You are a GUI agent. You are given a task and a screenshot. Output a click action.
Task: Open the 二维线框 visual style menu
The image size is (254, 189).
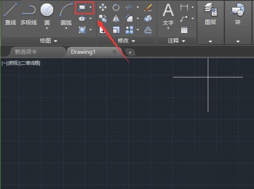[30, 63]
